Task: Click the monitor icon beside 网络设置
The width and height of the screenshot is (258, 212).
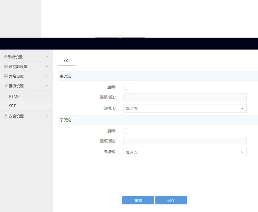Action: pos(6,76)
